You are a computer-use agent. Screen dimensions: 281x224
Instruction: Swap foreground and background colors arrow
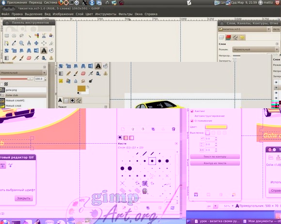[88, 87]
